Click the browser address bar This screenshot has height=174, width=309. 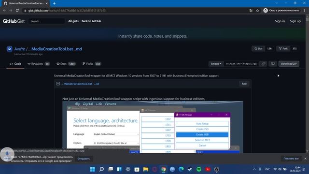pyautogui.click(x=136, y=11)
